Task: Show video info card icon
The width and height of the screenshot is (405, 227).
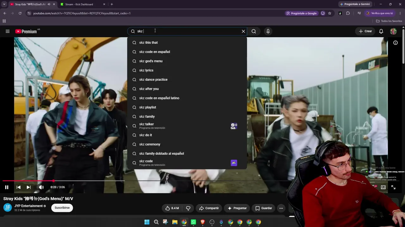Action: click(396, 43)
